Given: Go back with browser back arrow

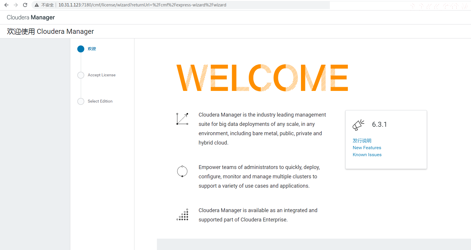Looking at the screenshot, I should (6, 5).
